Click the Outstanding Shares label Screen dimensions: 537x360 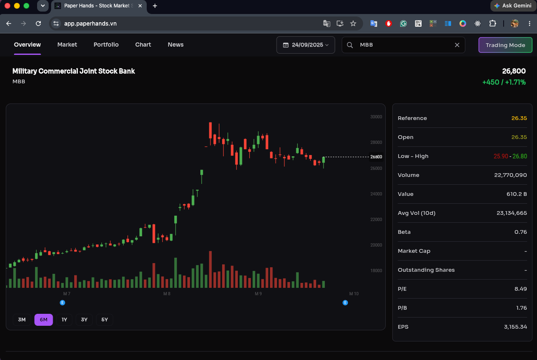click(426, 270)
